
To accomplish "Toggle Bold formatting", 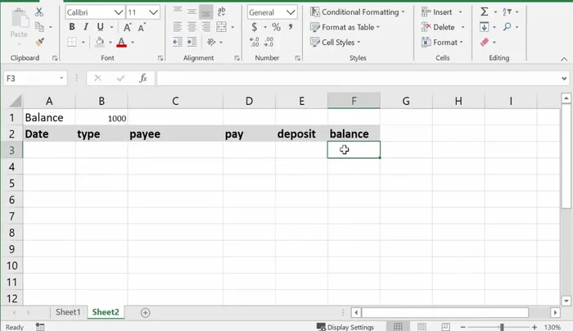I will point(71,27).
